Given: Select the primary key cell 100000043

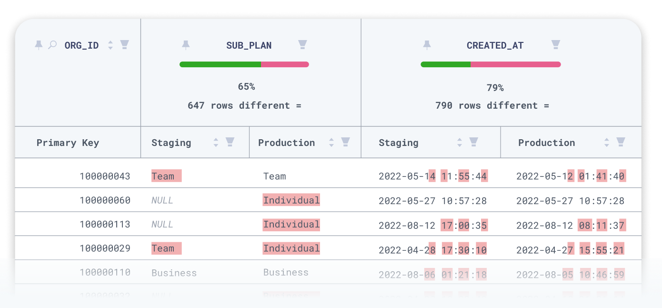Looking at the screenshot, I should click(x=105, y=176).
